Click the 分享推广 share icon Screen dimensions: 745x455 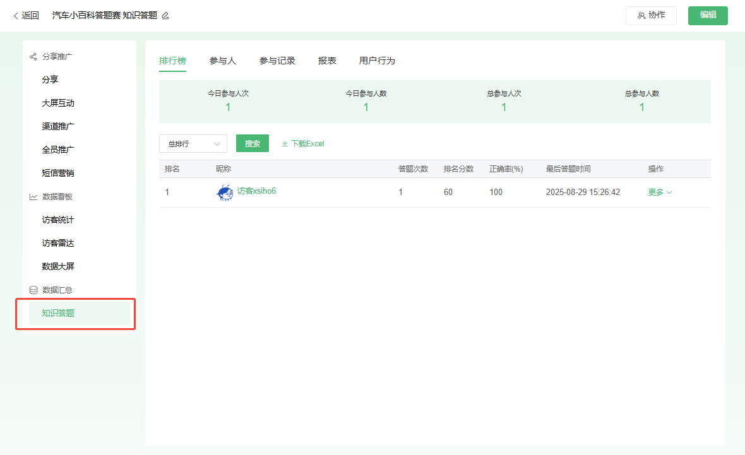tap(33, 57)
